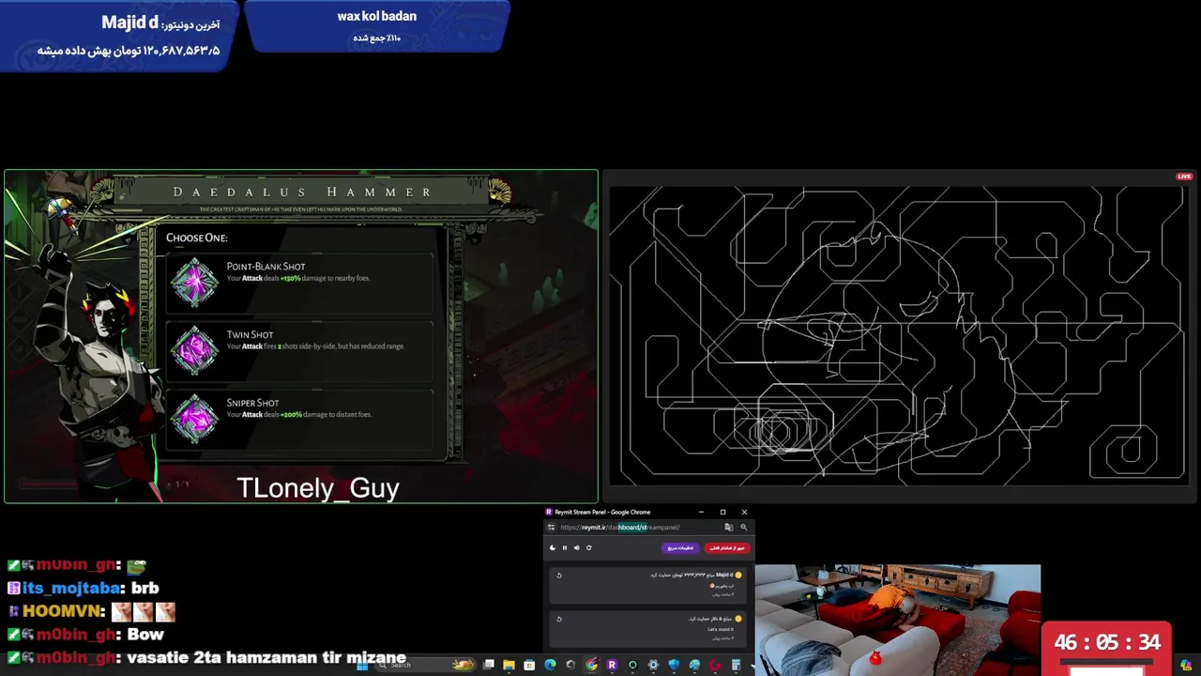Click the "Twin Shot" title text

pyautogui.click(x=250, y=334)
